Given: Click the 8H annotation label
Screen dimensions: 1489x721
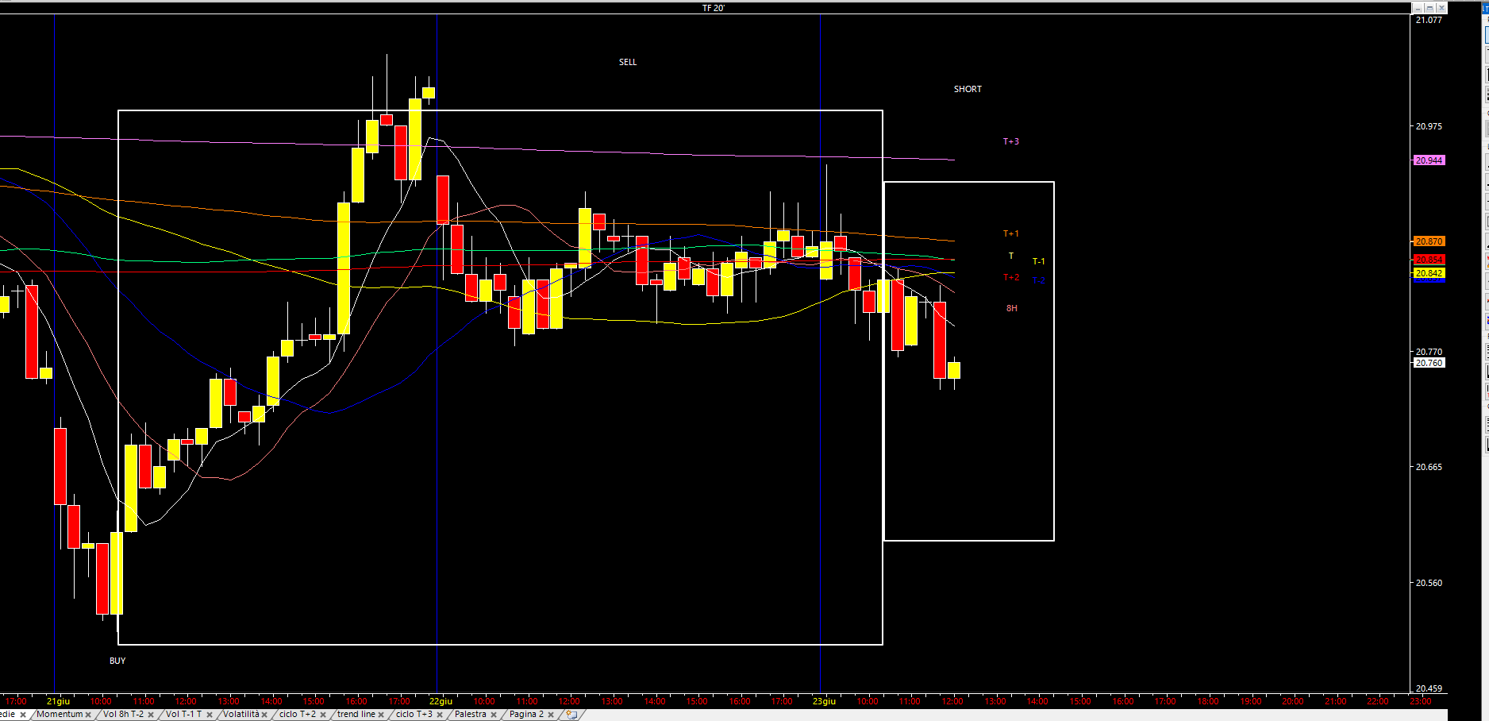Looking at the screenshot, I should pyautogui.click(x=1012, y=308).
